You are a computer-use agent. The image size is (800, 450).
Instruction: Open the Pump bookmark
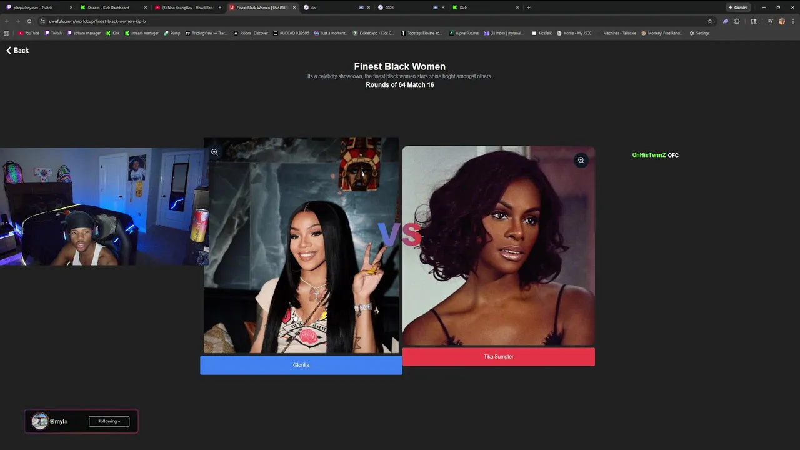172,33
